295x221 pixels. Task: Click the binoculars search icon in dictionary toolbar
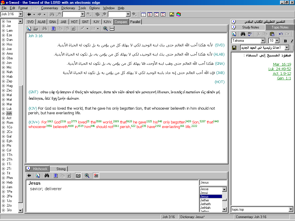(x=47, y=176)
